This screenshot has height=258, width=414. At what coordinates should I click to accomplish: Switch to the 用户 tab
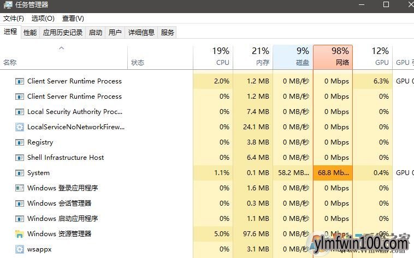pos(115,32)
